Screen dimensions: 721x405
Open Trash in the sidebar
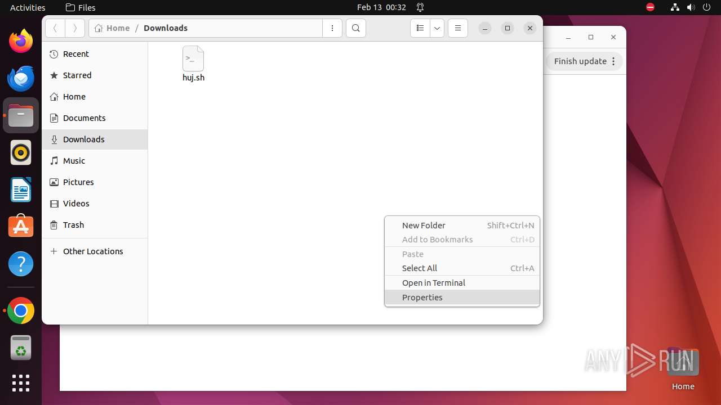(95, 225)
